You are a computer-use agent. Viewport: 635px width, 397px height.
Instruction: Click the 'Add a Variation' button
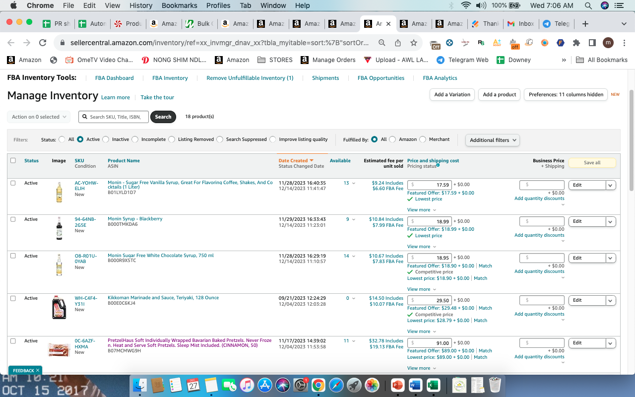click(x=452, y=95)
